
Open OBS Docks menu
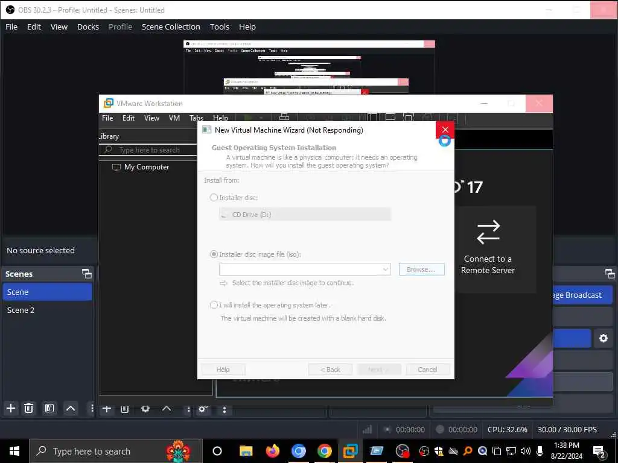point(88,27)
